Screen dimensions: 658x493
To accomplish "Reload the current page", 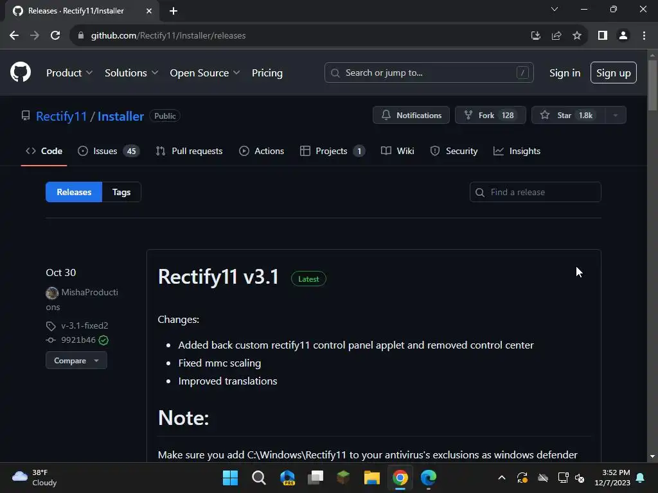I will [55, 36].
